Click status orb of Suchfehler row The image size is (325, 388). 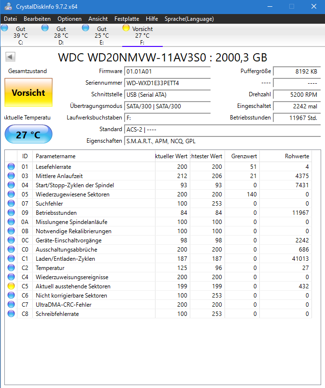pyautogui.click(x=11, y=203)
